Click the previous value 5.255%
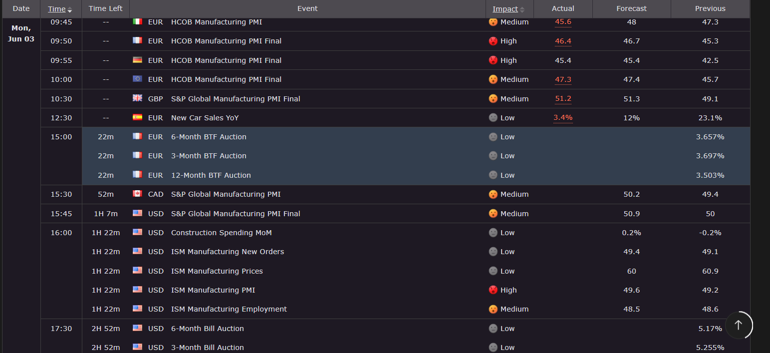This screenshot has height=353, width=770. pos(710,348)
